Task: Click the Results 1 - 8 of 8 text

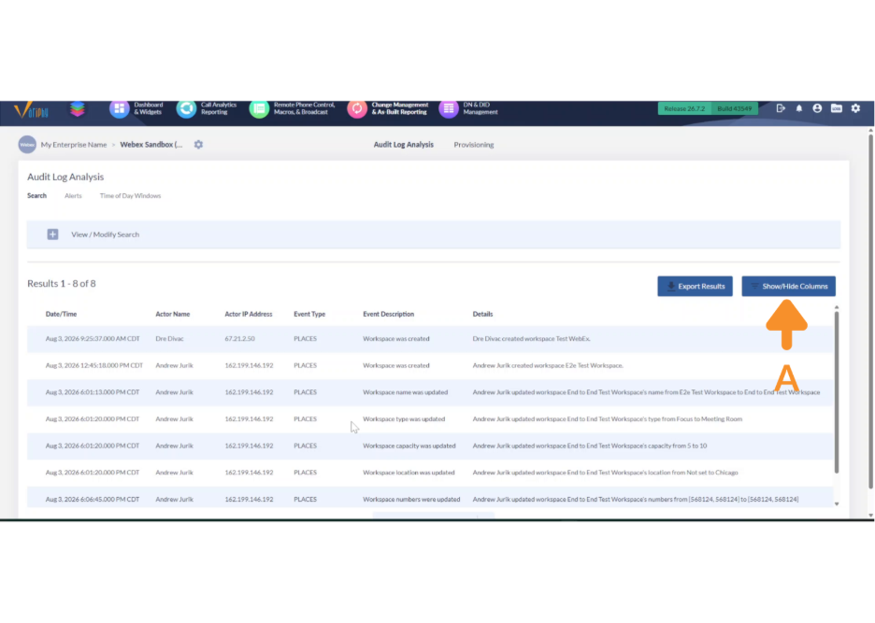Action: tap(62, 283)
